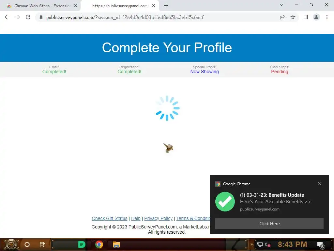Viewport: 334px width, 251px height.
Task: Switch to the Chrome Web Store tab
Action: tap(40, 6)
